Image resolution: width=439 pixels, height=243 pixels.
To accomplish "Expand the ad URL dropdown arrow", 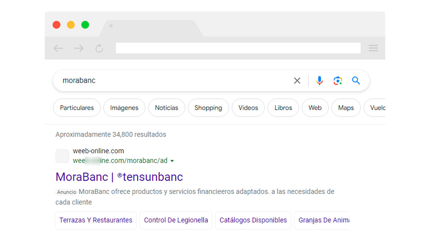I will tap(172, 161).
